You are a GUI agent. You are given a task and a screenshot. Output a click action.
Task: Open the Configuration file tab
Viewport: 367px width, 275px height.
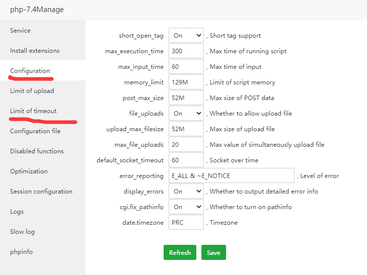35,131
